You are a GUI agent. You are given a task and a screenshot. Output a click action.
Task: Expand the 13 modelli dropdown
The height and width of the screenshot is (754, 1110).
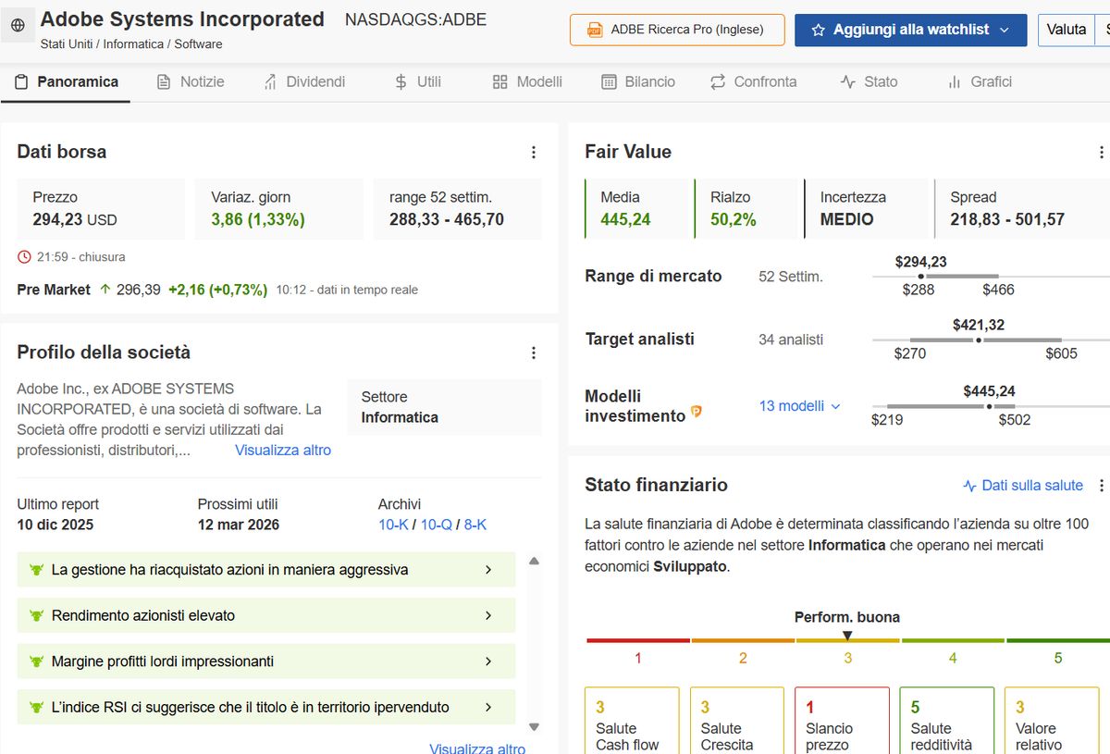(800, 406)
